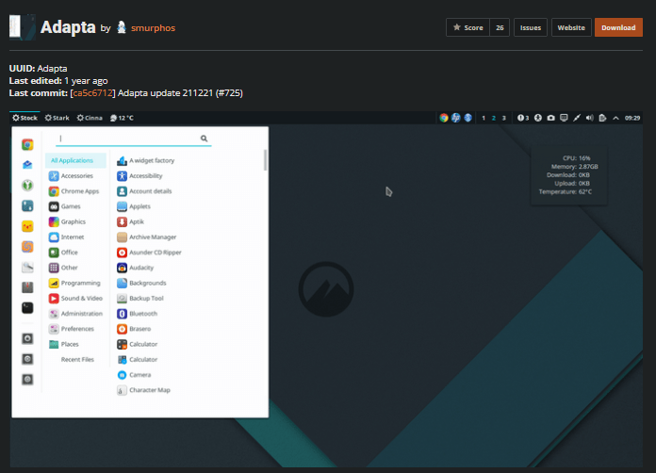Select the Programming category

pos(74,283)
